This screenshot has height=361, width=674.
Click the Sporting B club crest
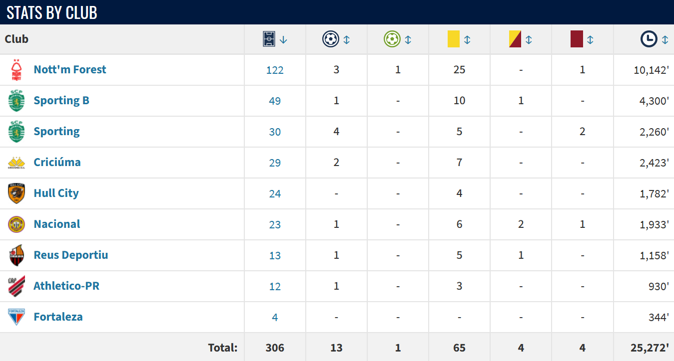coord(16,101)
